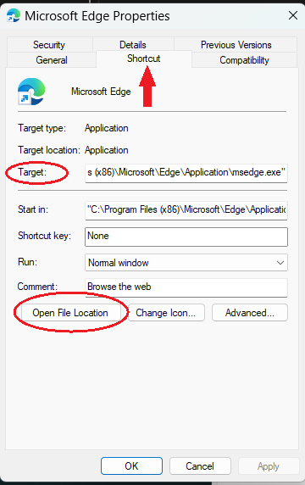Click the Start in text field

[186, 210]
